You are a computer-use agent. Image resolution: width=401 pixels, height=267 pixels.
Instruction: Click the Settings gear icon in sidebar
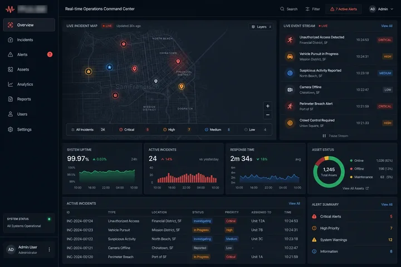10,130
